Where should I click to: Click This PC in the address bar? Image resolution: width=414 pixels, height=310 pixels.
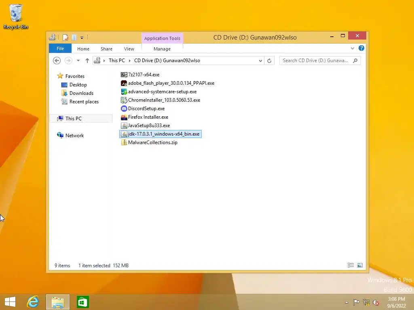point(117,61)
